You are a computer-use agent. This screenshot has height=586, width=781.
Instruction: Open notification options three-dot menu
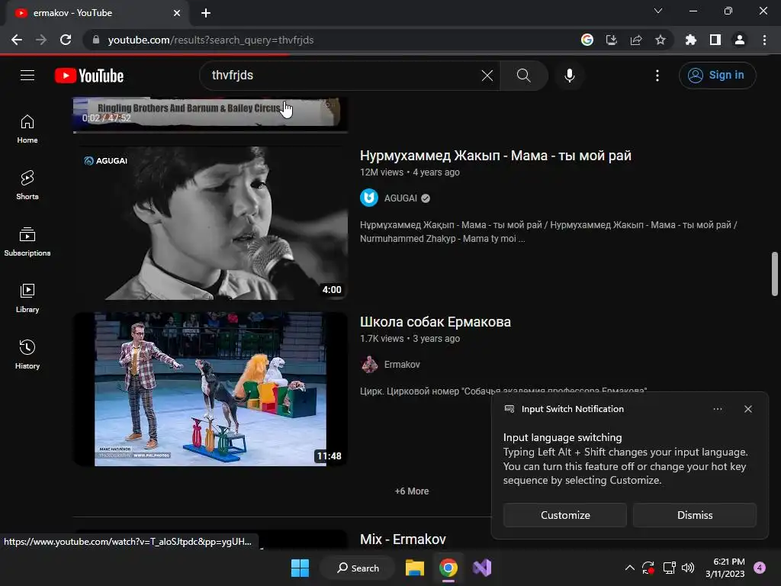click(x=717, y=409)
